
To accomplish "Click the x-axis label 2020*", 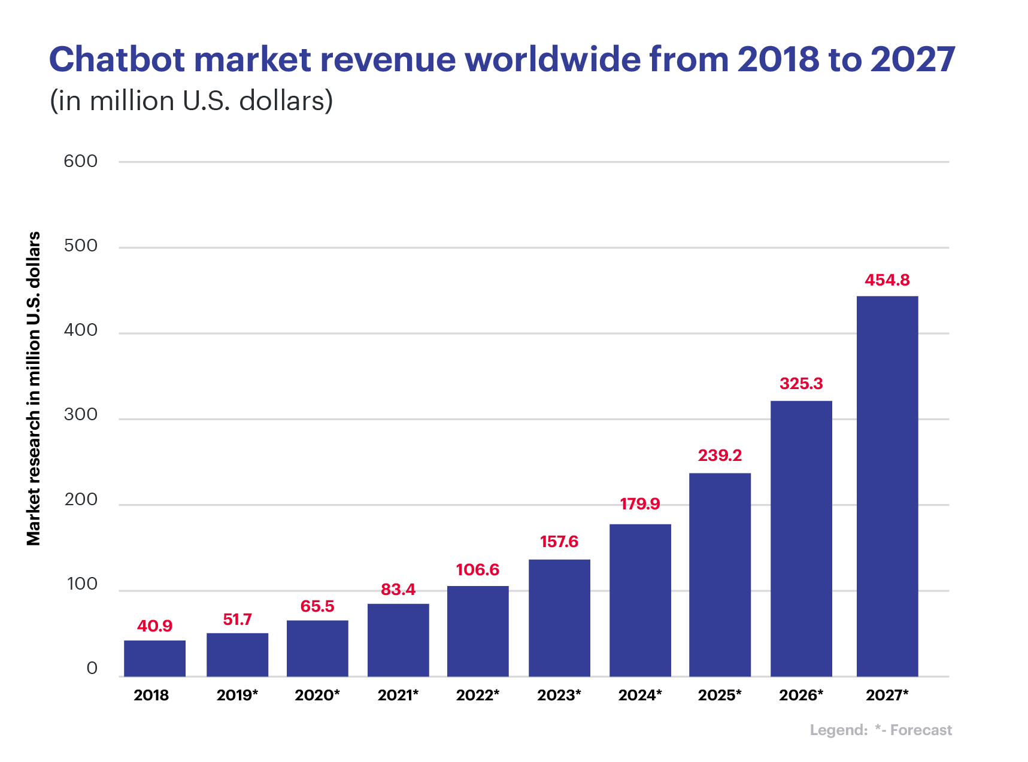I will pyautogui.click(x=317, y=696).
